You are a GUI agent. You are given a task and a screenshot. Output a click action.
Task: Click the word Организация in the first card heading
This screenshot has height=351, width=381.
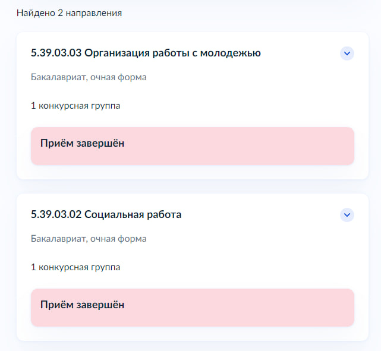117,53
